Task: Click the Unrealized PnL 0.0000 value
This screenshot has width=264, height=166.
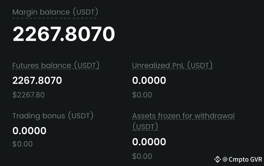Action: click(149, 80)
